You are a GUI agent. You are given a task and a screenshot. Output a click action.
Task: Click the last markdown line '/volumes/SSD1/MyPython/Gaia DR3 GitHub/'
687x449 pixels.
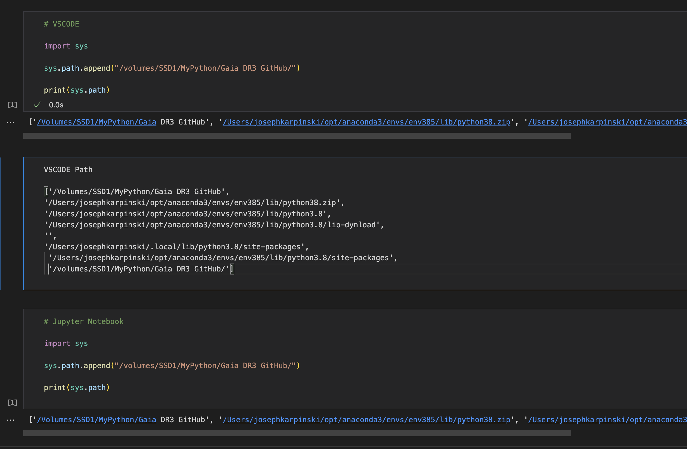coord(141,269)
